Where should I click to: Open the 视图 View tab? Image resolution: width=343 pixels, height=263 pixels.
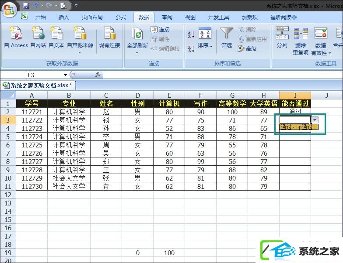pos(190,17)
